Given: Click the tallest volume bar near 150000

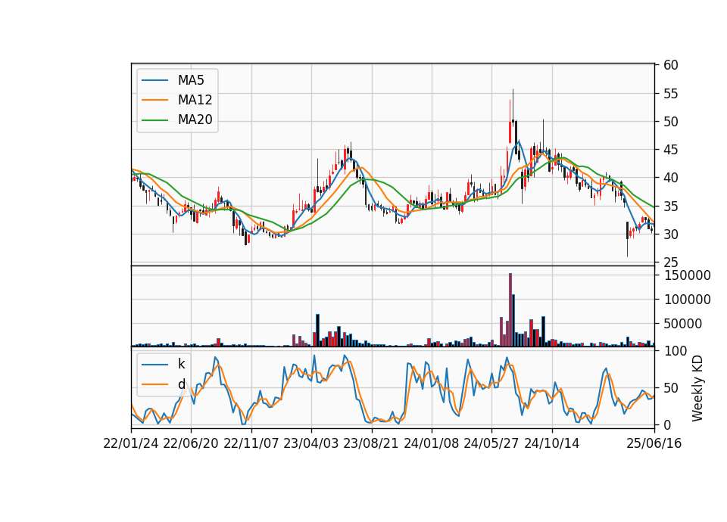Looking at the screenshot, I should point(510,310).
